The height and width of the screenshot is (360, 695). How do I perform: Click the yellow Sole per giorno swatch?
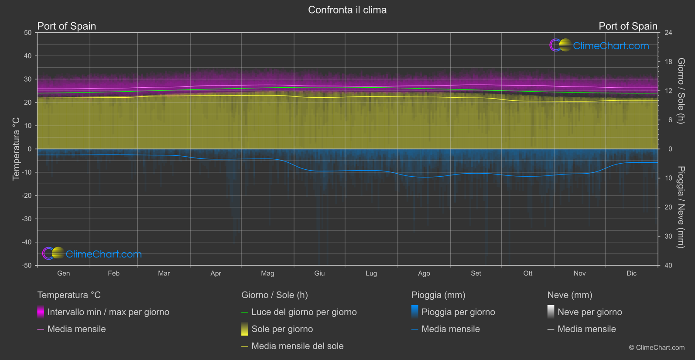click(x=245, y=329)
